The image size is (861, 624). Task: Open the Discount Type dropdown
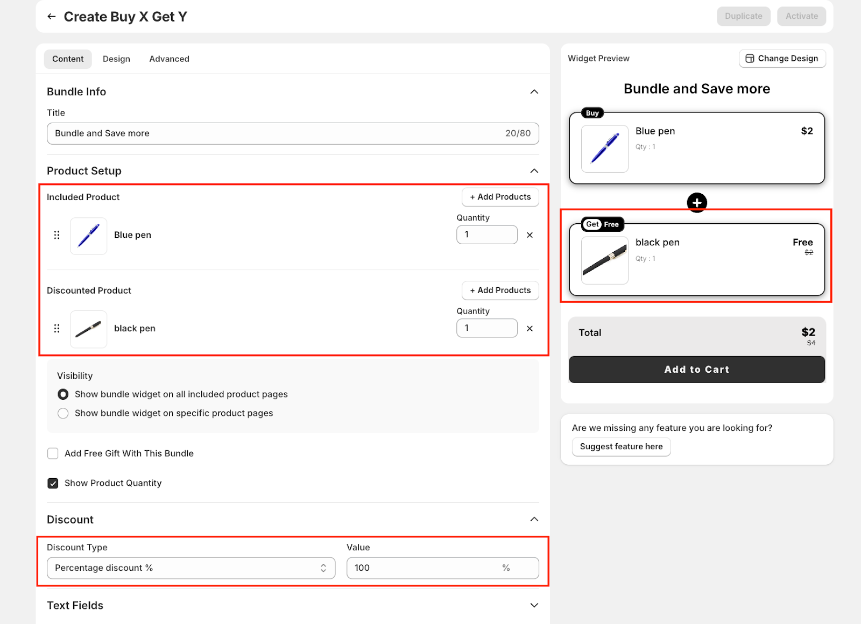tap(191, 568)
